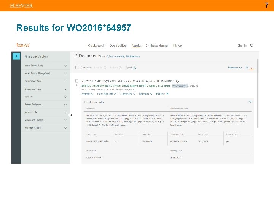Image resolution: width=274 pixels, height=206 pixels.
Task: Click the Patent Family Members line
Action: tap(108, 90)
